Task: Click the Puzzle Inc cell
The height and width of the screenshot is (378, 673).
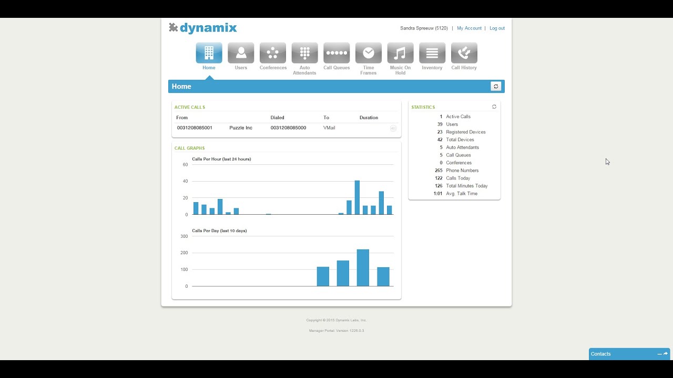Action: [x=241, y=128]
